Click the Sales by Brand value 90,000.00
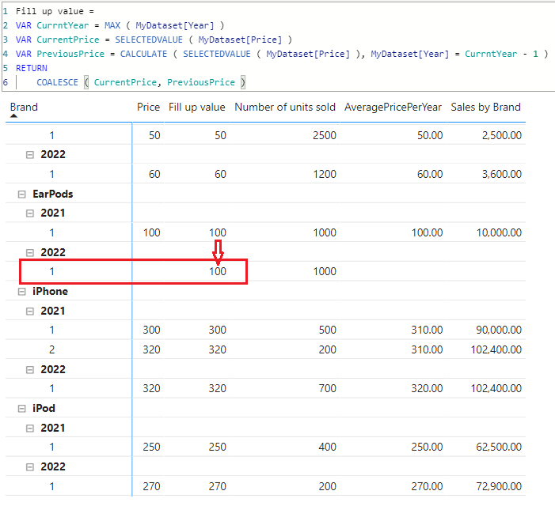This screenshot has height=506, width=555. click(x=499, y=330)
